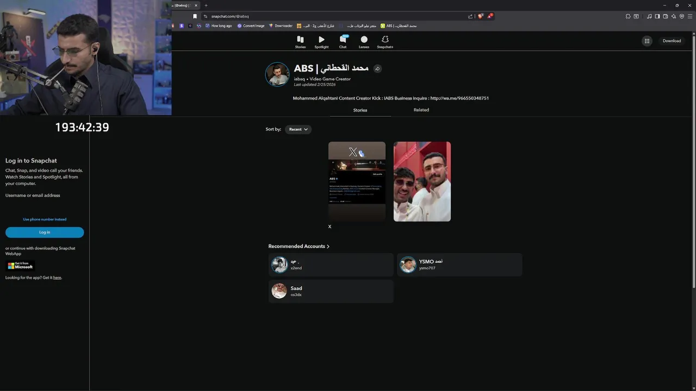Open the Leo AI sparkle icon

674,16
